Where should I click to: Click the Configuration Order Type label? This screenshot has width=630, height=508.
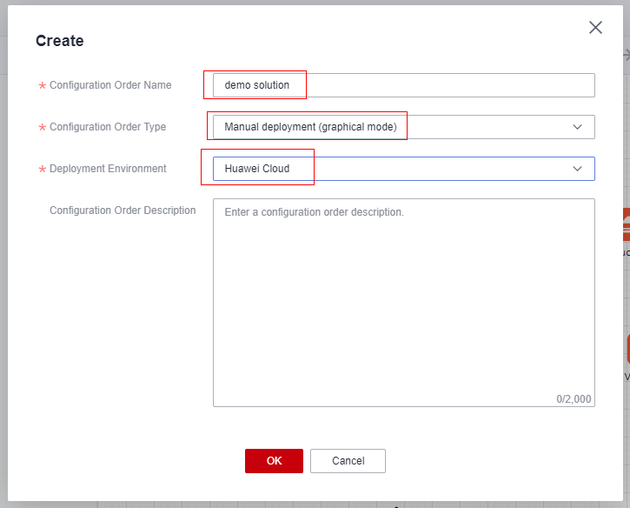(x=108, y=127)
